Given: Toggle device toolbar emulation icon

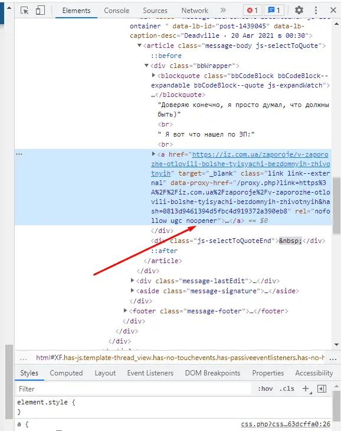Looking at the screenshot, I should (x=40, y=11).
